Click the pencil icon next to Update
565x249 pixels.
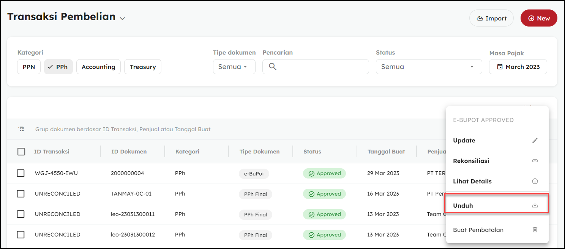535,140
